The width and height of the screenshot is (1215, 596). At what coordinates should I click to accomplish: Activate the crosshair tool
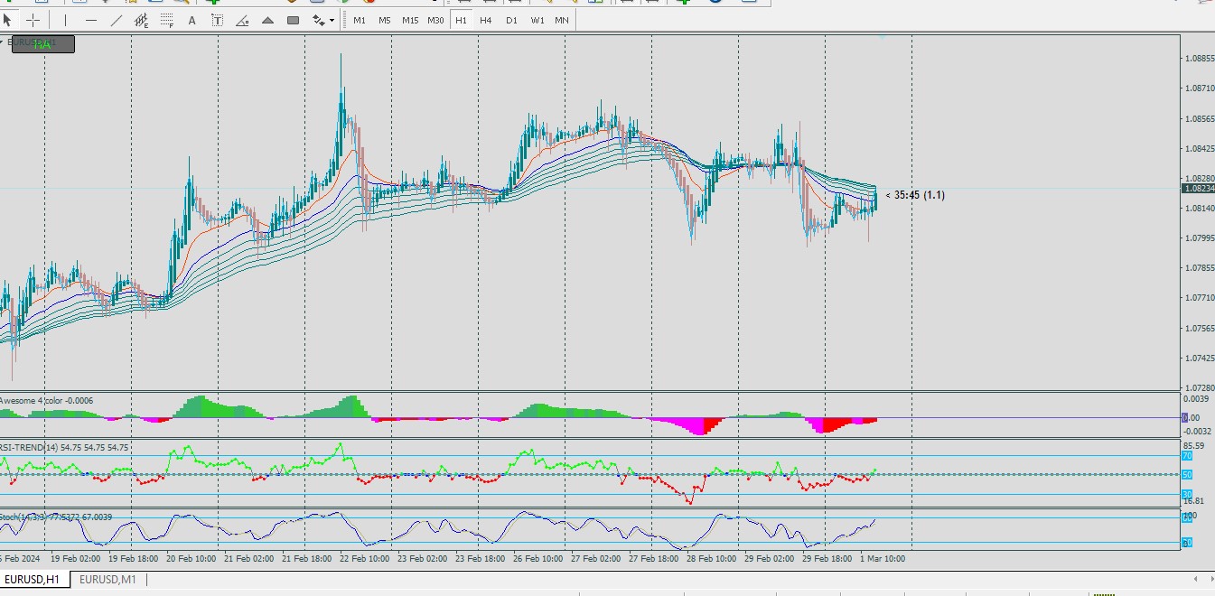33,20
